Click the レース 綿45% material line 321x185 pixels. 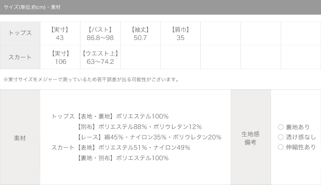tap(149, 137)
